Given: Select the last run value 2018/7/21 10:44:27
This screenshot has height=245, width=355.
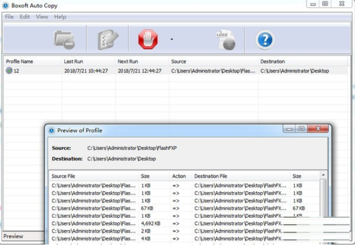Looking at the screenshot, I should point(86,71).
